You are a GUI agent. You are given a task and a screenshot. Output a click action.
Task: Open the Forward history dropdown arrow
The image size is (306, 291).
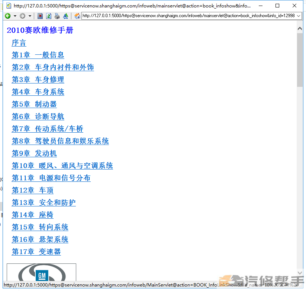tap(30, 16)
